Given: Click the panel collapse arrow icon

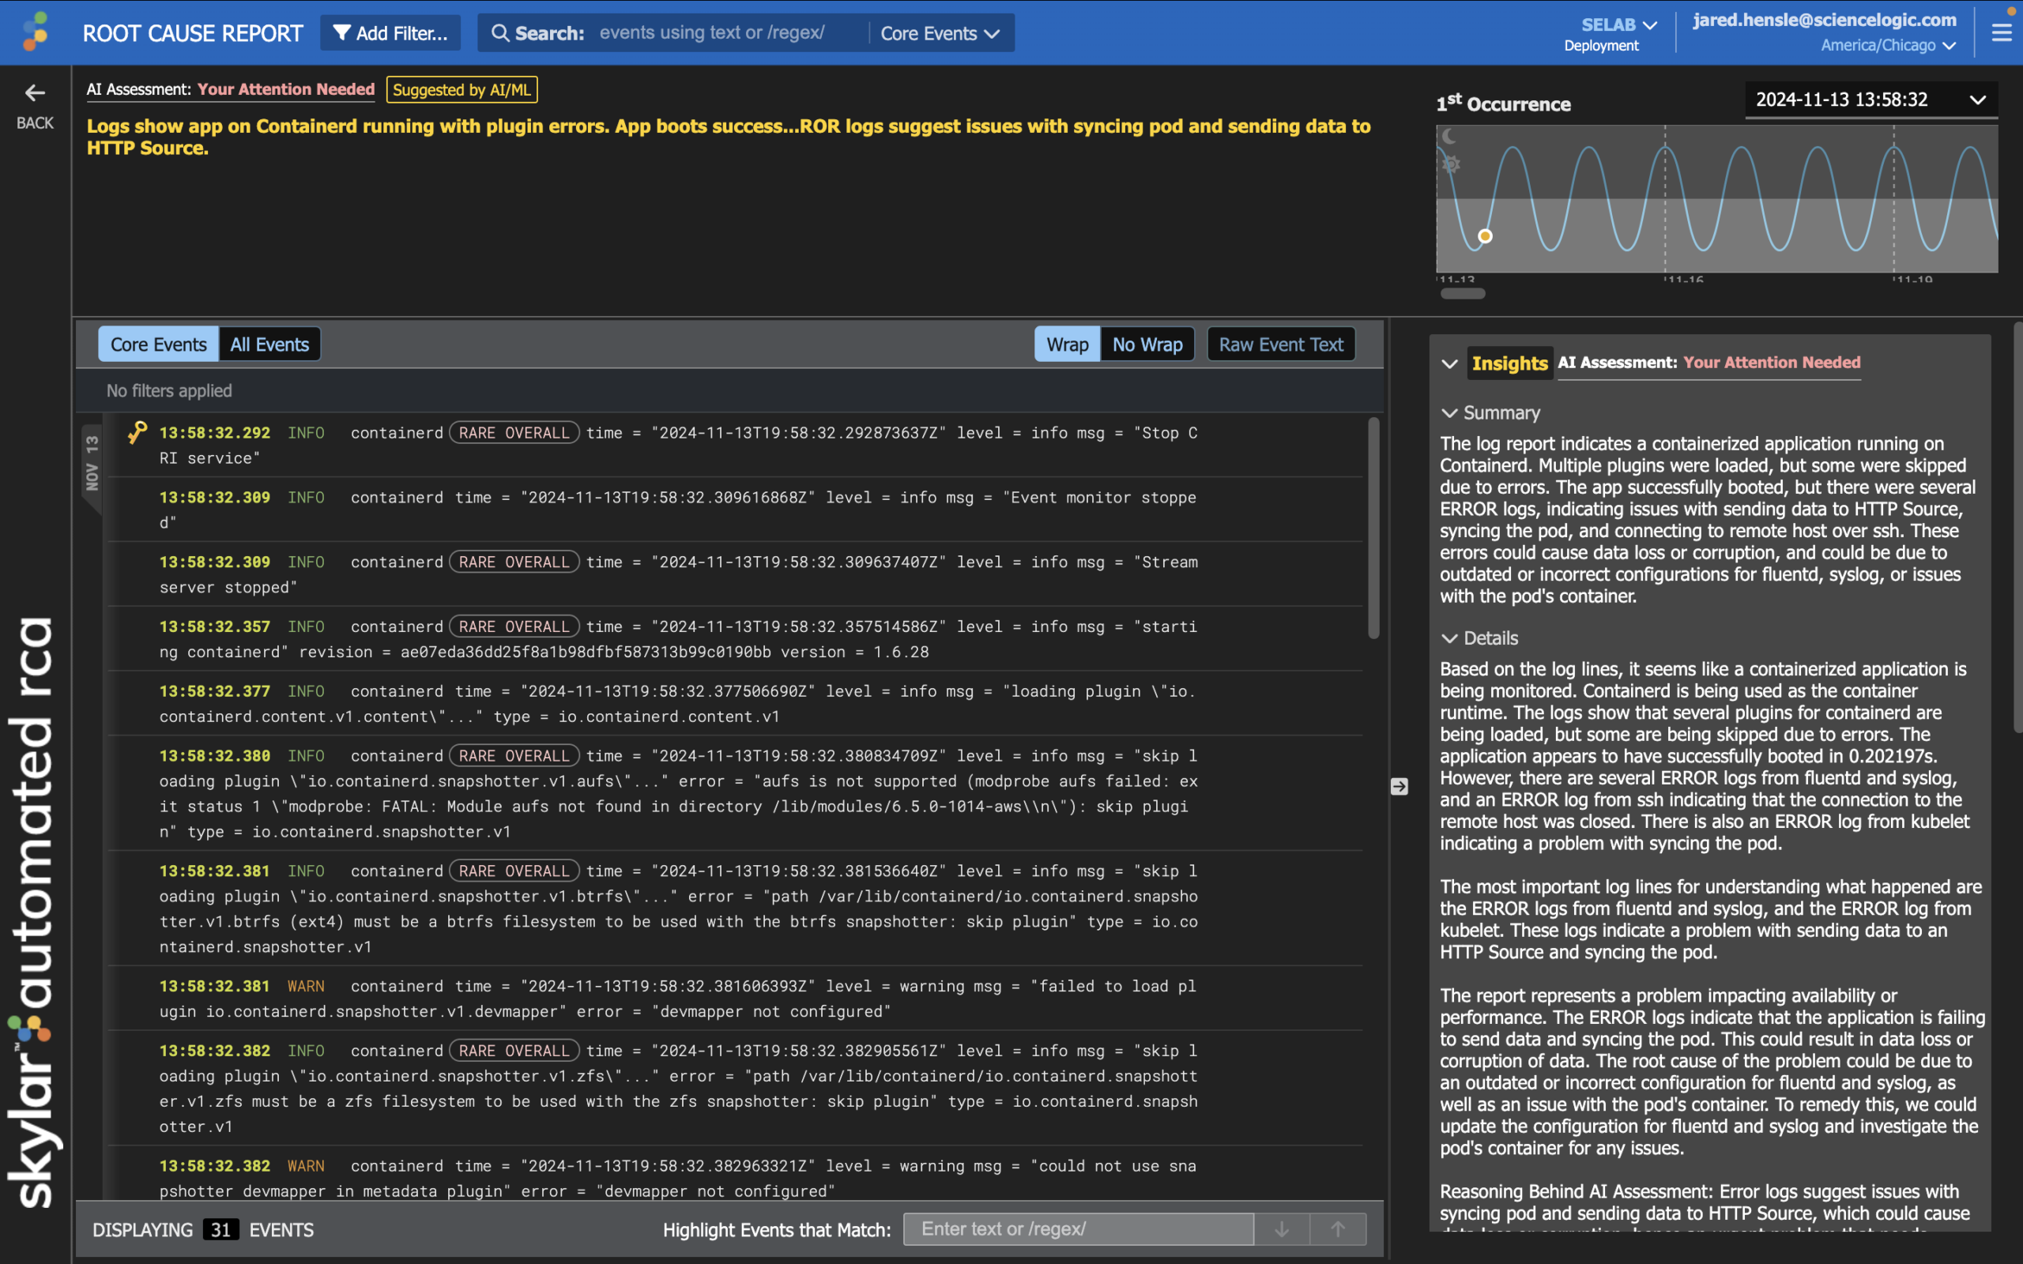Looking at the screenshot, I should point(1400,786).
